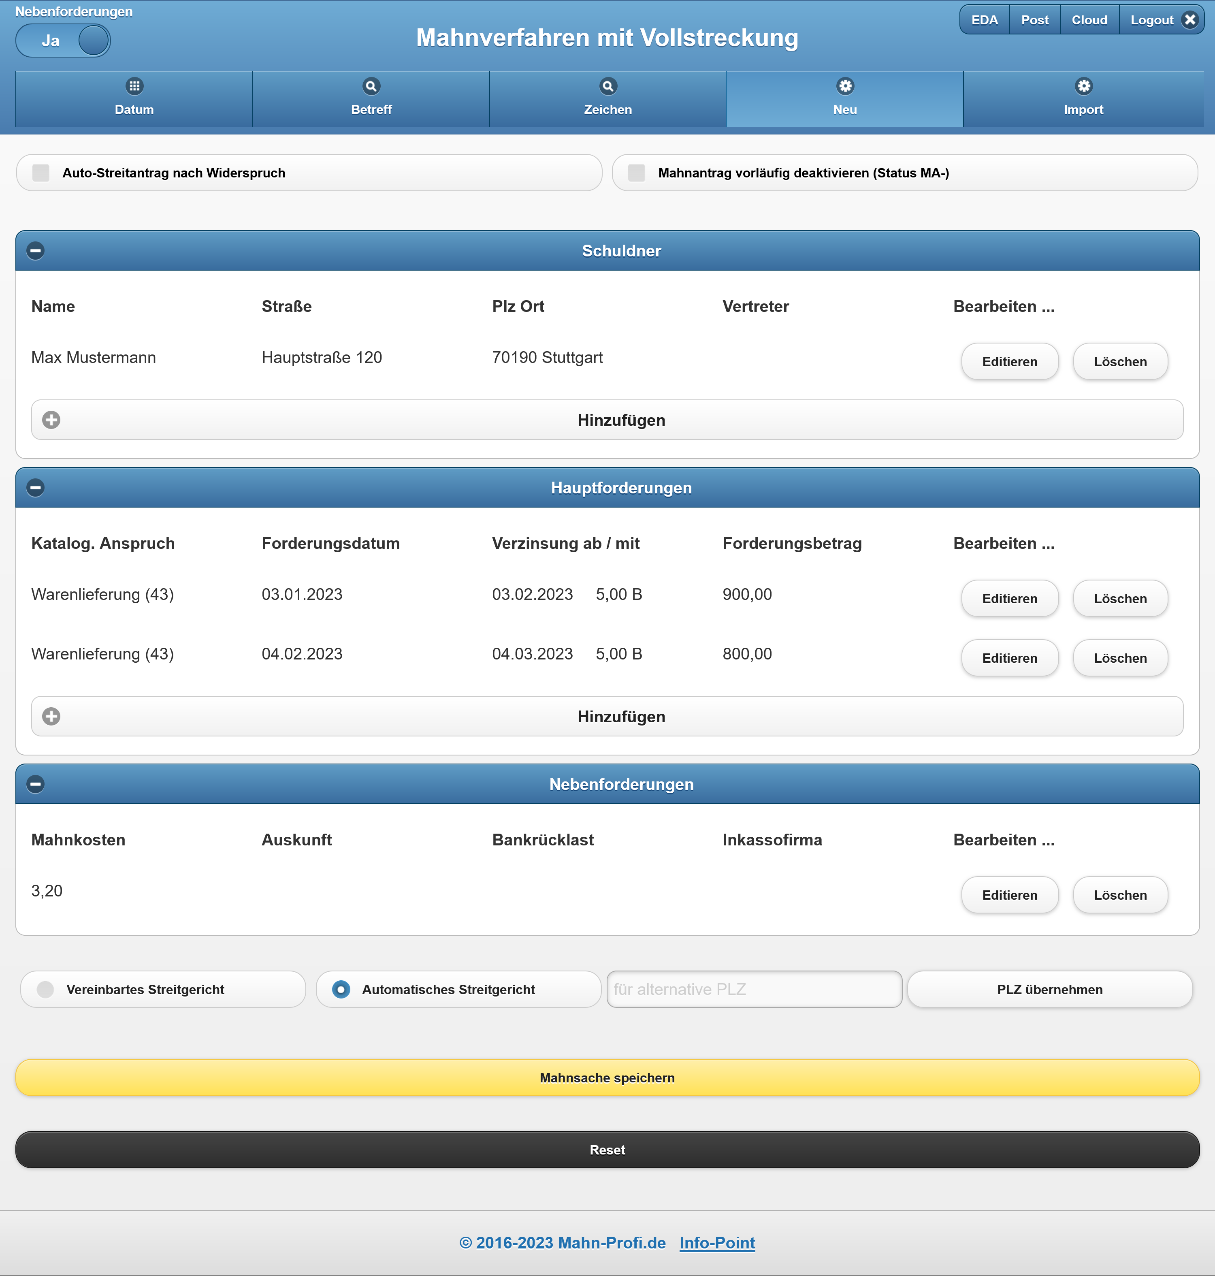Viewport: 1215px width, 1276px height.
Task: Select Vereinbartes Streitgericht radio option
Action: click(45, 989)
